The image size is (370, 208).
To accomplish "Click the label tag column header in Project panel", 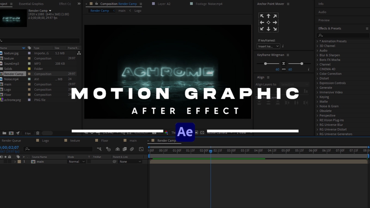I will (29, 48).
